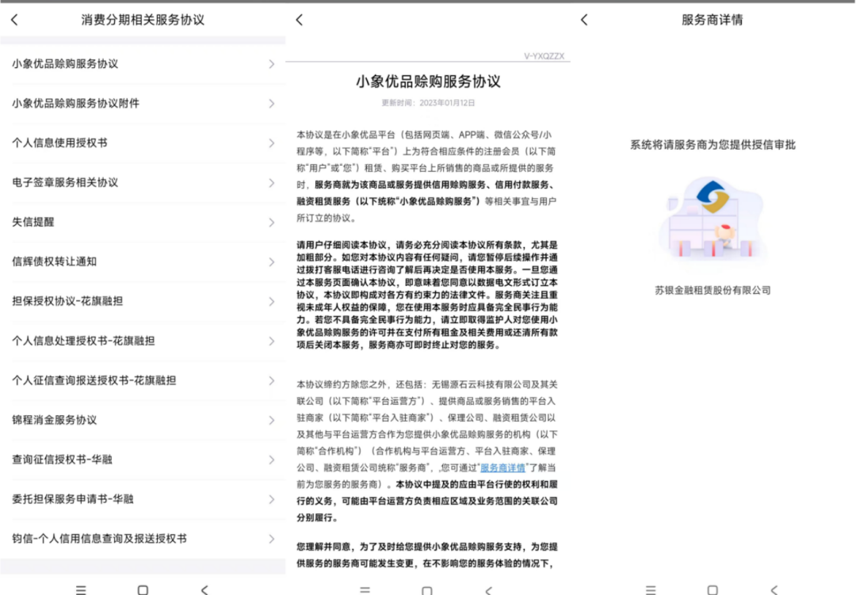The width and height of the screenshot is (856, 595).
Task: Tap recent-apps menu icon on middle phone
Action: click(365, 590)
